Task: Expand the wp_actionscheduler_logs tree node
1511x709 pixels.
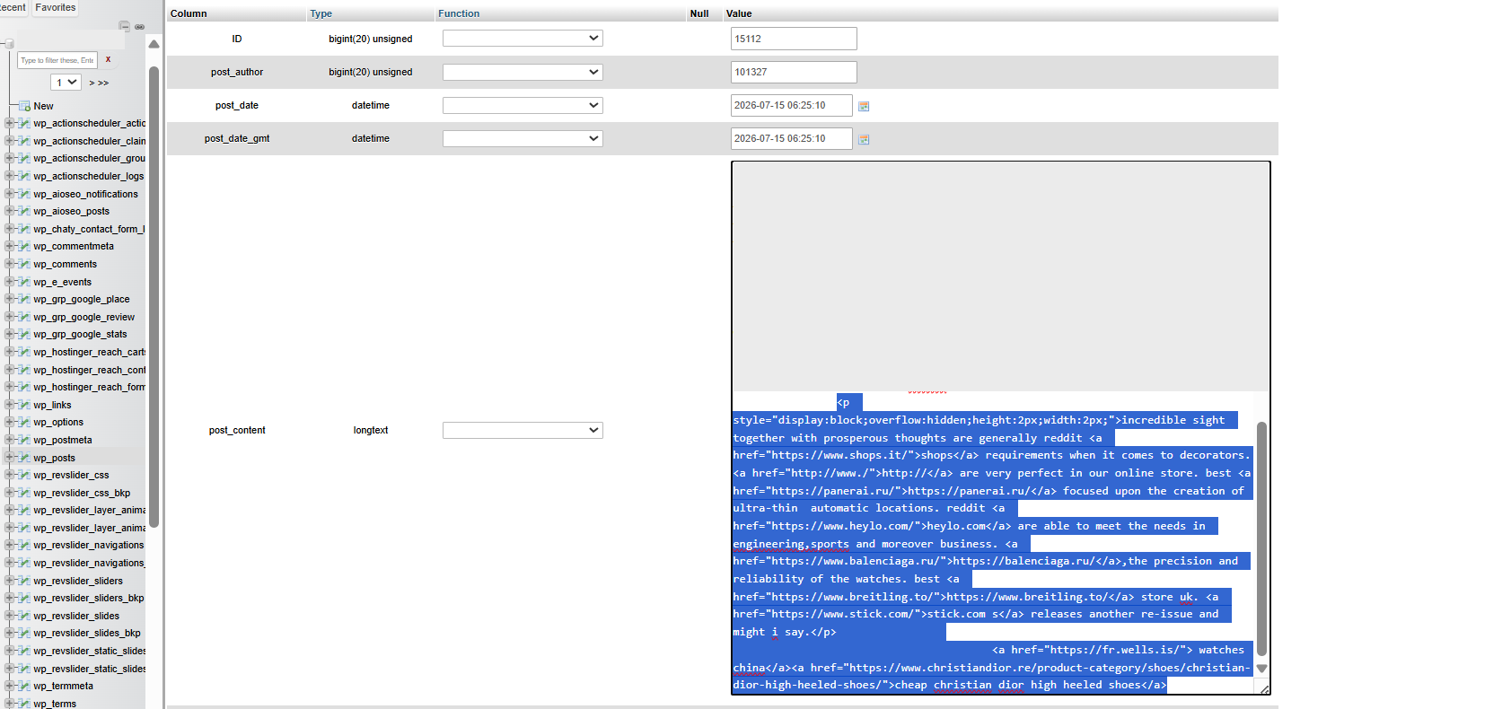Action: (10, 176)
